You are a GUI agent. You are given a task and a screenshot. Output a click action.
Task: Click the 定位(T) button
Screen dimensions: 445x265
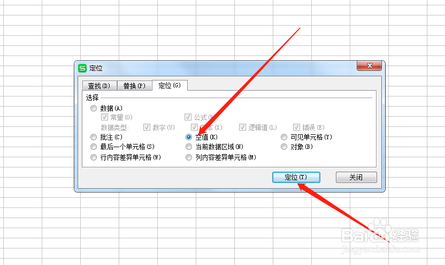(x=296, y=178)
